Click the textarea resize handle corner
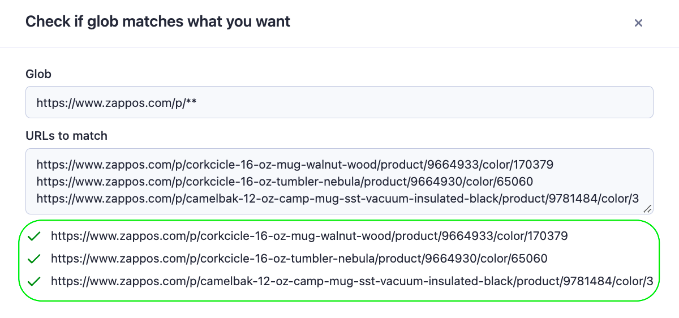 pos(647,209)
